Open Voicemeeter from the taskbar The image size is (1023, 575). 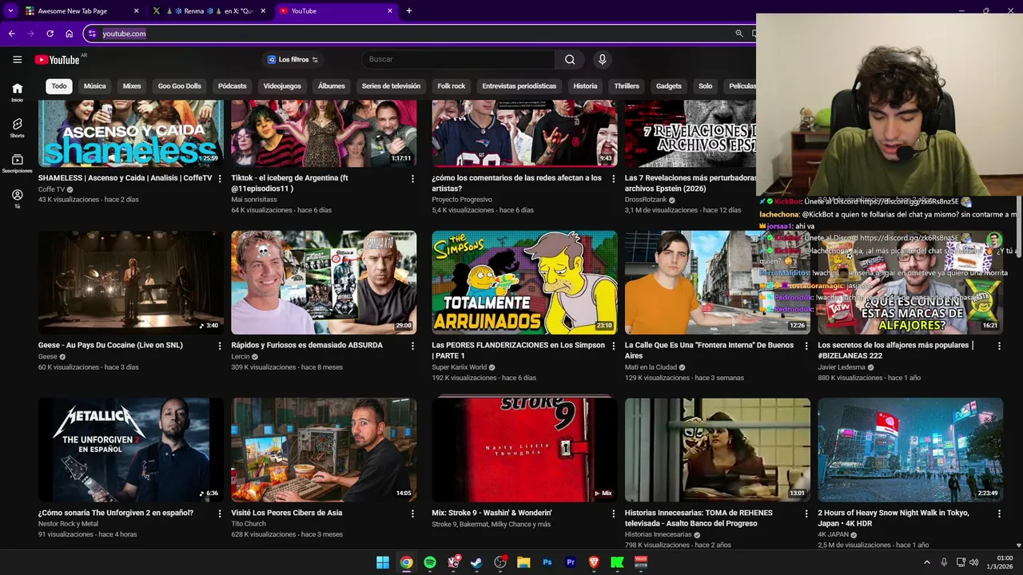tap(640, 562)
